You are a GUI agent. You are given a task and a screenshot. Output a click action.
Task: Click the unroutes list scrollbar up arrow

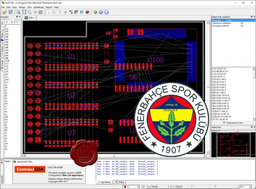click(x=254, y=69)
